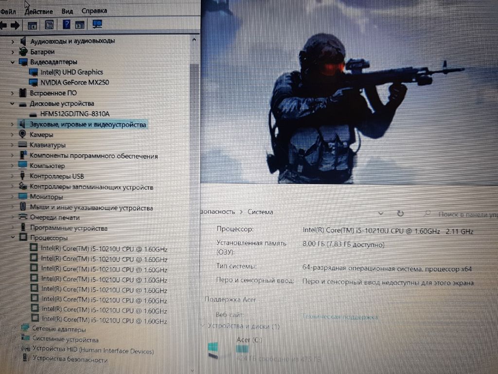
Task: Open the Файл menu
Action: 8,12
